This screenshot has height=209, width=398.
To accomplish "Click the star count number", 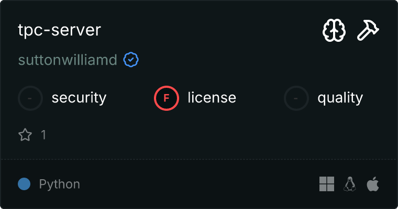I will point(43,135).
